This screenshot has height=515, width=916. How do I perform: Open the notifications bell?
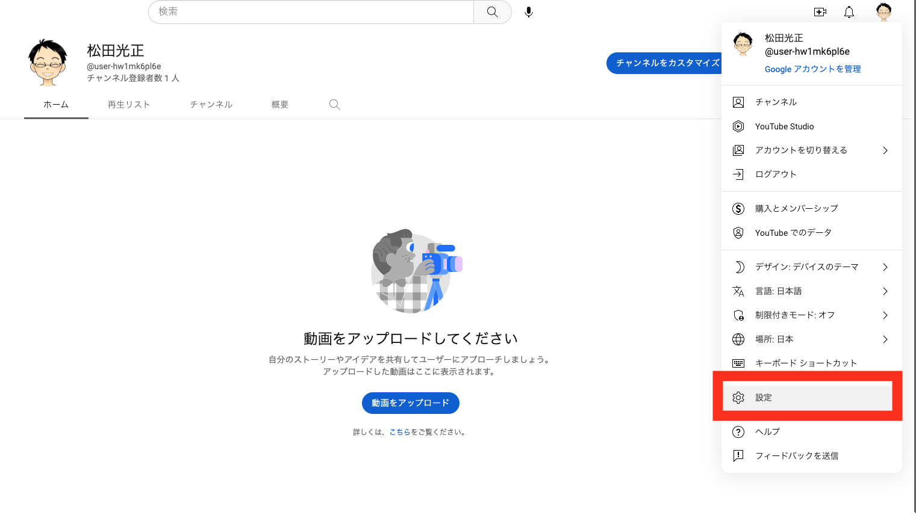(x=849, y=12)
